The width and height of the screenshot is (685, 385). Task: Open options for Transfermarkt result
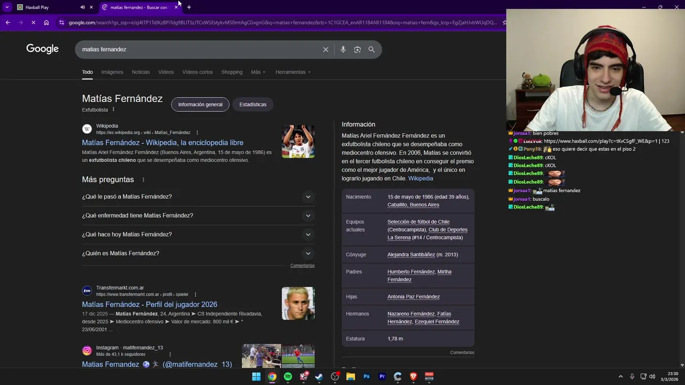(x=195, y=294)
